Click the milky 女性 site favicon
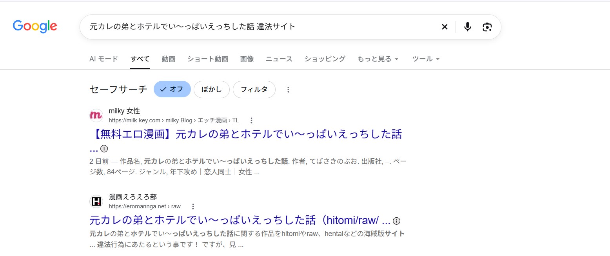Screen dimensions: 610x256 96,115
